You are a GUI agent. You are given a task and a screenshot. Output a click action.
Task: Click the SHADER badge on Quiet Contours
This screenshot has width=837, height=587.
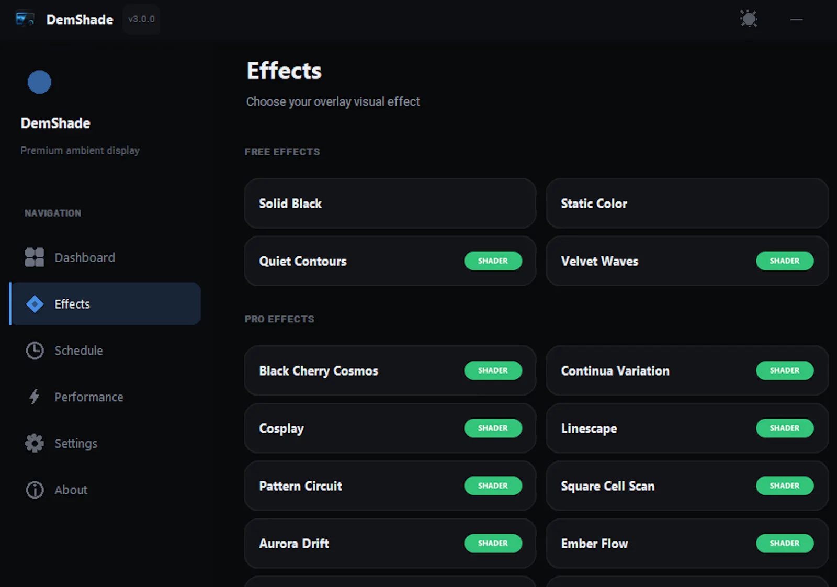(x=493, y=261)
